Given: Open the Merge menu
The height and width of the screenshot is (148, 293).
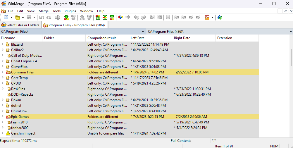Looking at the screenshot, I should [x=44, y=11].
